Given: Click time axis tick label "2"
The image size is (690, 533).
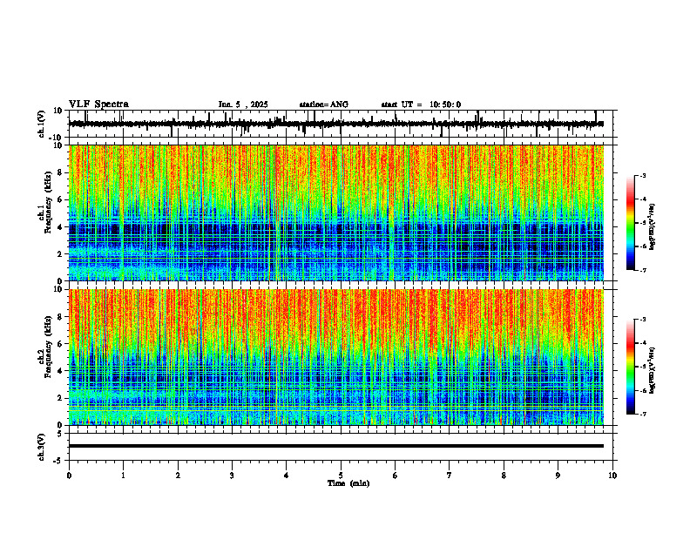Looking at the screenshot, I should [x=178, y=476].
